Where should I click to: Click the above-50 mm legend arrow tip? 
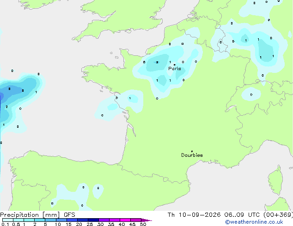(x=146, y=220)
